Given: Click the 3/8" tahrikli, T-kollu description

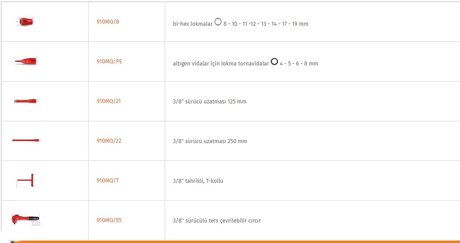Looking at the screenshot, I should coord(198,181).
